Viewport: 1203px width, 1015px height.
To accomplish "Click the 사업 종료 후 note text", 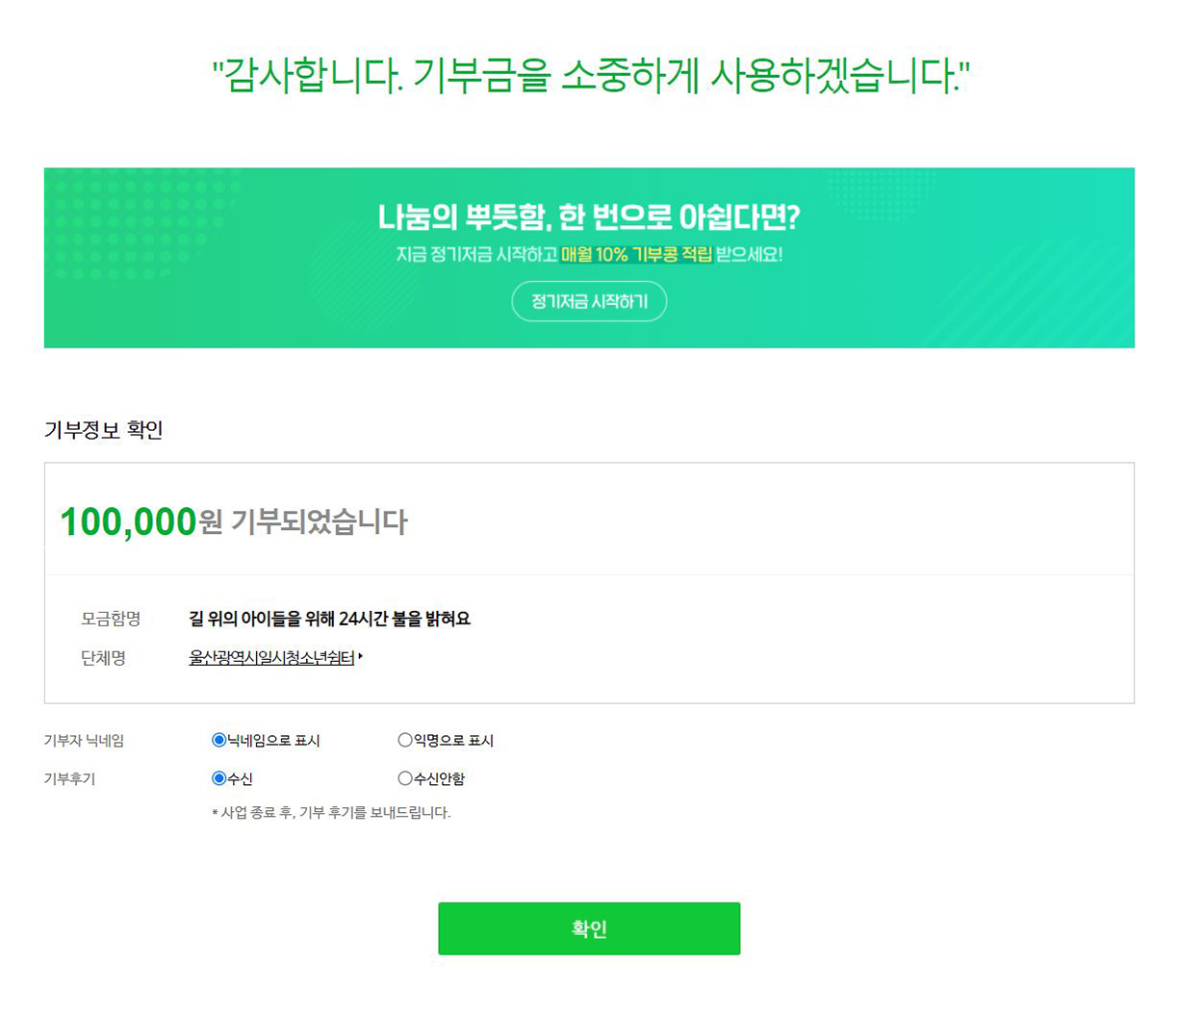I will pyautogui.click(x=331, y=813).
